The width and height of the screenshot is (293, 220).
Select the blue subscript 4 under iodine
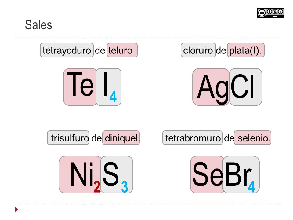pyautogui.click(x=113, y=97)
